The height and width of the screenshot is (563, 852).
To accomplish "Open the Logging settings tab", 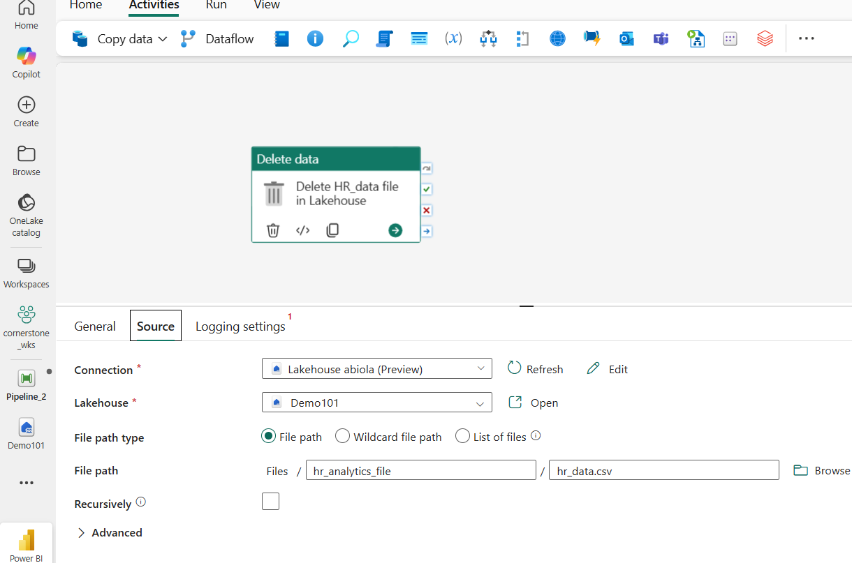I will (241, 326).
